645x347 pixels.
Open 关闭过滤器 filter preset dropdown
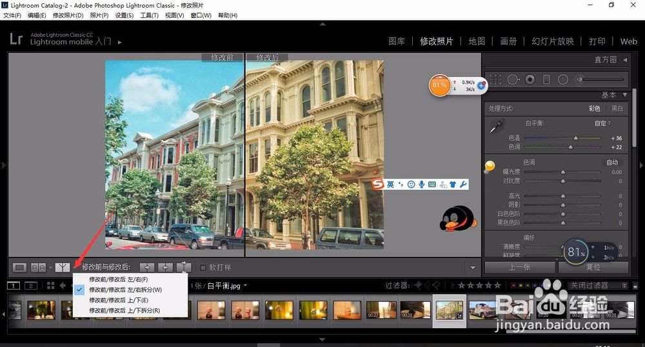click(598, 285)
